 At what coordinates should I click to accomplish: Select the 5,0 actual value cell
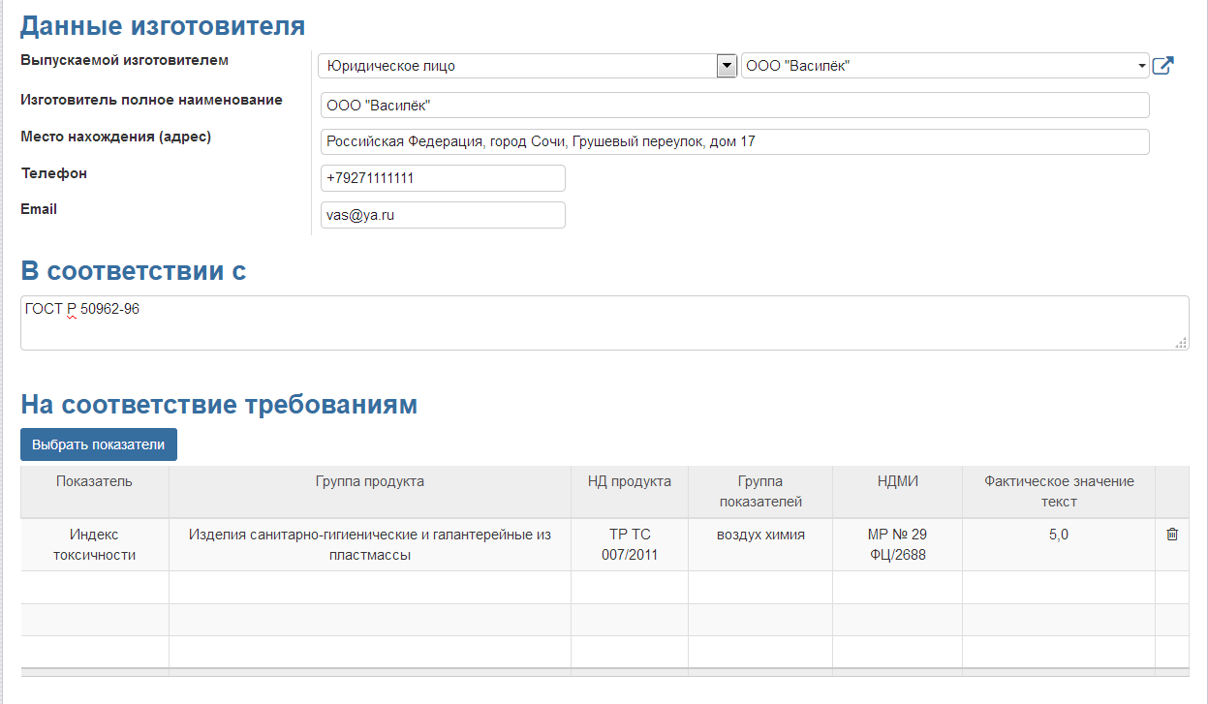[1058, 535]
